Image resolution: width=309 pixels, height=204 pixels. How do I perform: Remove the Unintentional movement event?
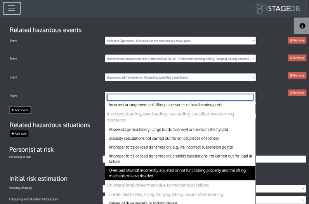[x=297, y=58]
